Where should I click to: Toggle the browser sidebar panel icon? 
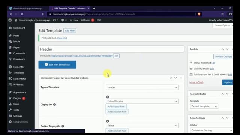pyautogui.click(x=223, y=14)
